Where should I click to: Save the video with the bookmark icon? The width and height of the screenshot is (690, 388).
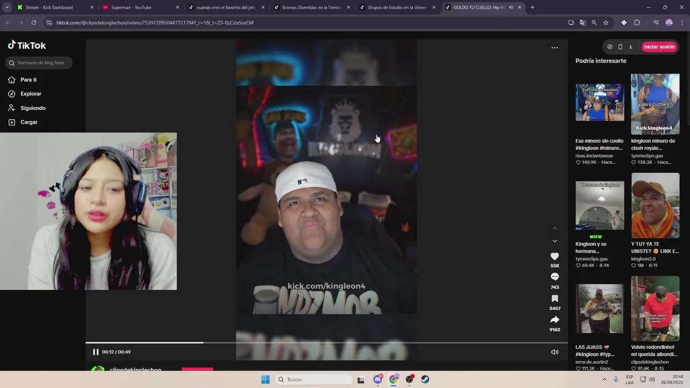point(555,299)
